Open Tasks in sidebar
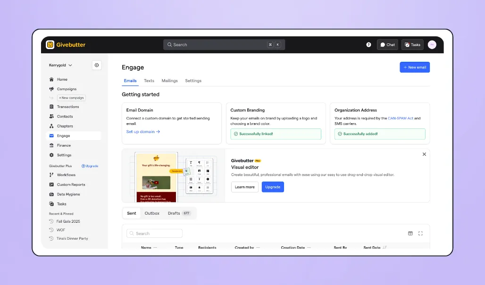The height and width of the screenshot is (285, 485). tap(74, 204)
